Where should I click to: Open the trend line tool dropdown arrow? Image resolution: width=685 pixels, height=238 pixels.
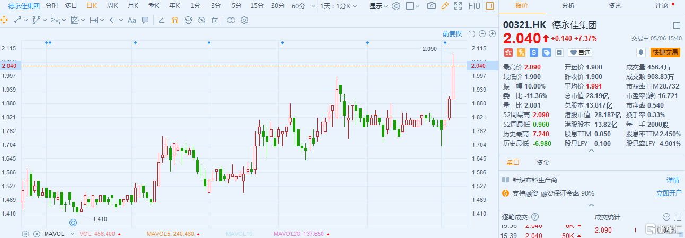click(x=25, y=20)
